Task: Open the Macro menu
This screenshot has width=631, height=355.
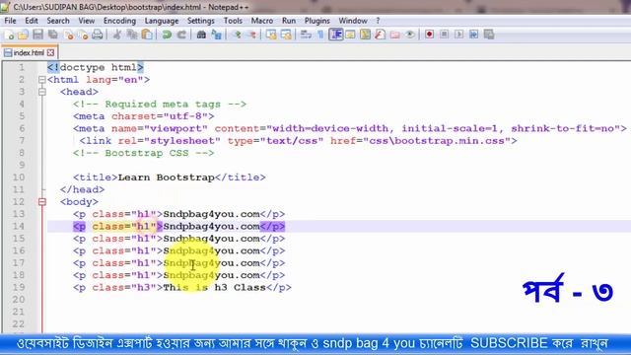Action: [x=262, y=21]
